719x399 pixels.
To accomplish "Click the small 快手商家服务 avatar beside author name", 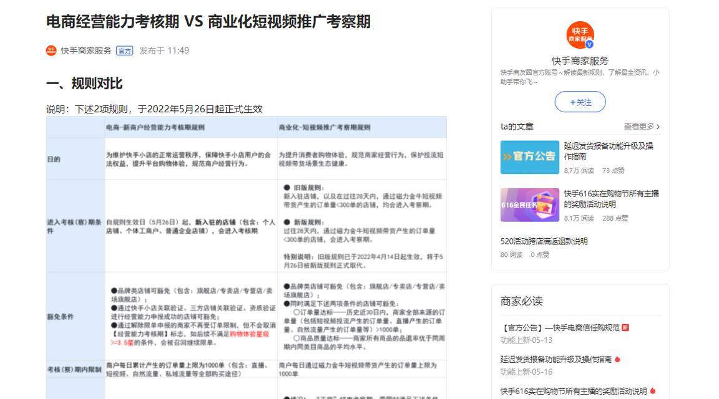I will (x=51, y=51).
